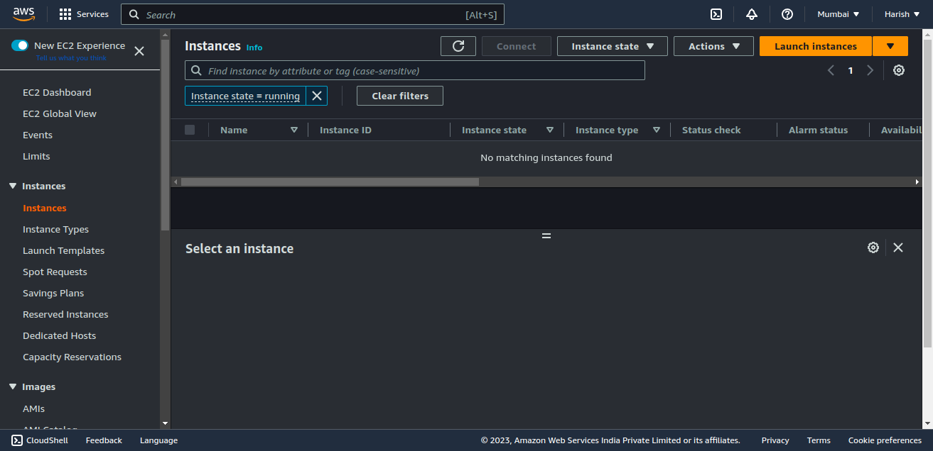Go to the previous results page
This screenshot has height=451, width=933.
(831, 70)
